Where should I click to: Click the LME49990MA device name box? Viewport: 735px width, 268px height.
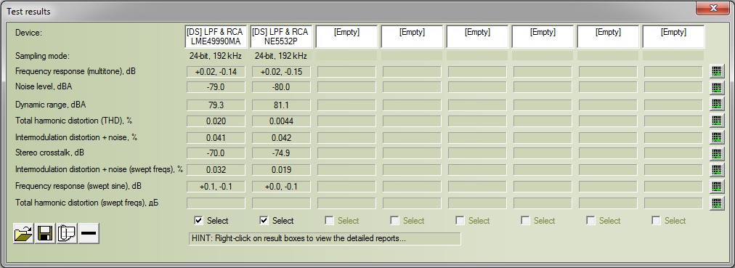(x=216, y=36)
